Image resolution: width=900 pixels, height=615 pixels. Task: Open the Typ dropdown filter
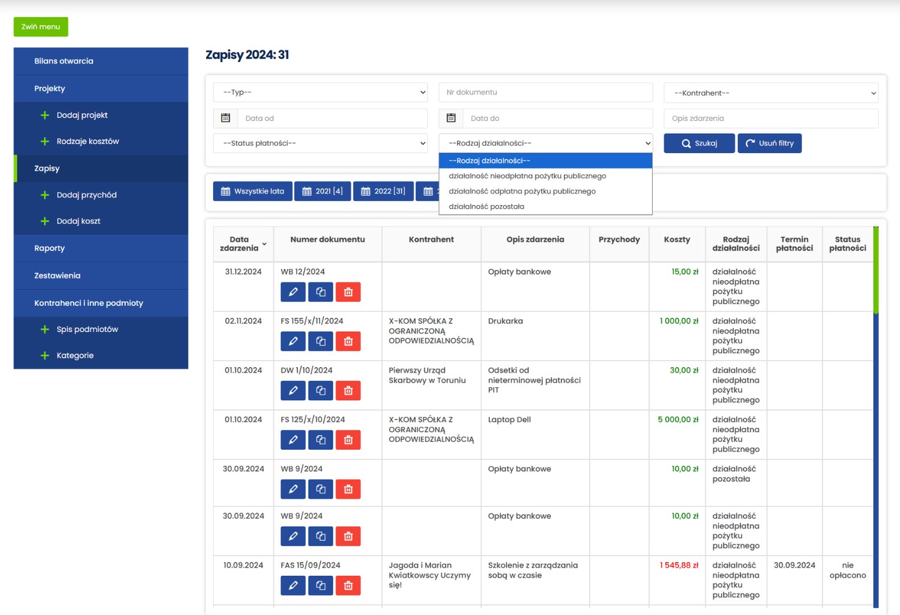[320, 92]
